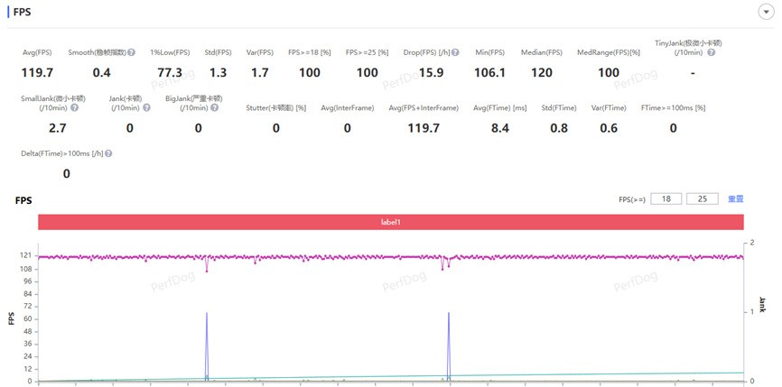This screenshot has width=782, height=387.
Task: Open help icon beside SmallJank (/10min)
Action: (x=74, y=107)
